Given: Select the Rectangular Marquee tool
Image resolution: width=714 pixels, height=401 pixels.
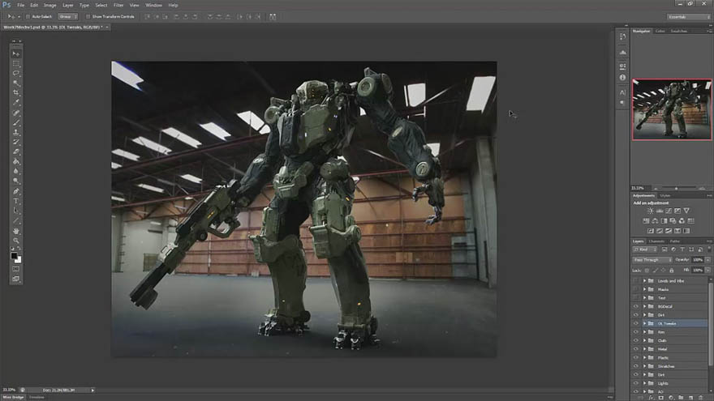Looking at the screenshot, I should coord(16,64).
